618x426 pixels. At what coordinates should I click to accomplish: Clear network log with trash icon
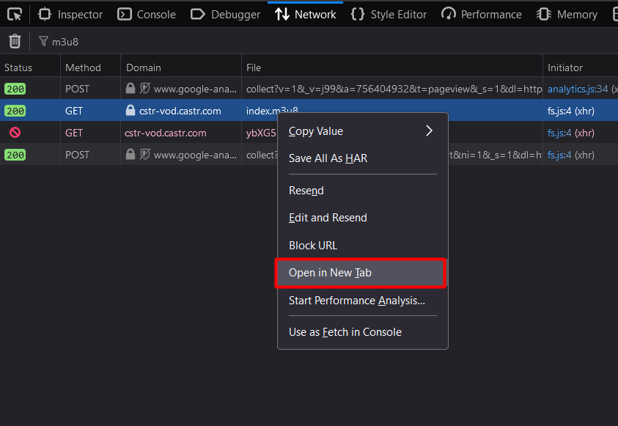click(x=15, y=41)
